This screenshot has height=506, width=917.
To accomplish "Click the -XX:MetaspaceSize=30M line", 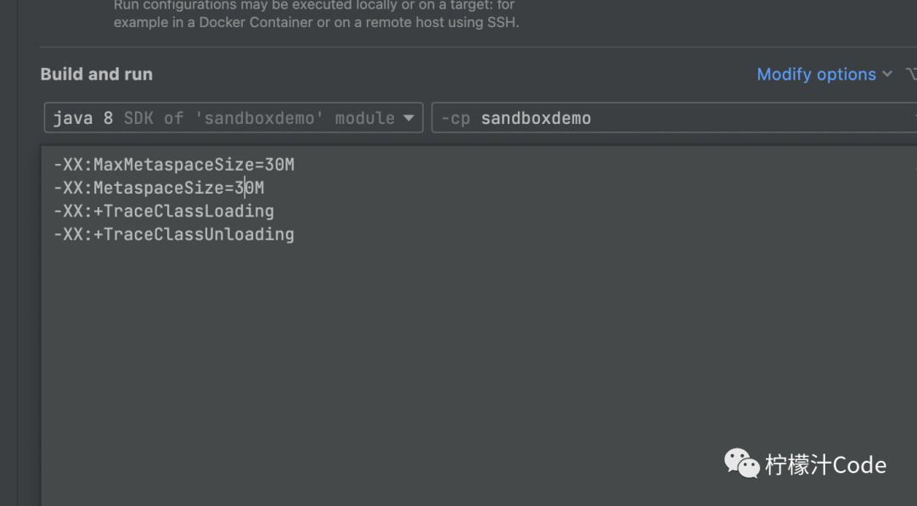I will (x=159, y=188).
